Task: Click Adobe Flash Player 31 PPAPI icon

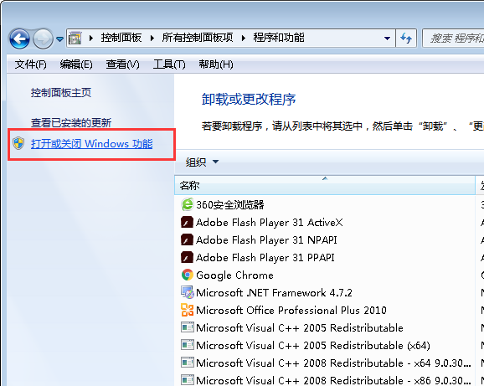Action: tap(187, 257)
